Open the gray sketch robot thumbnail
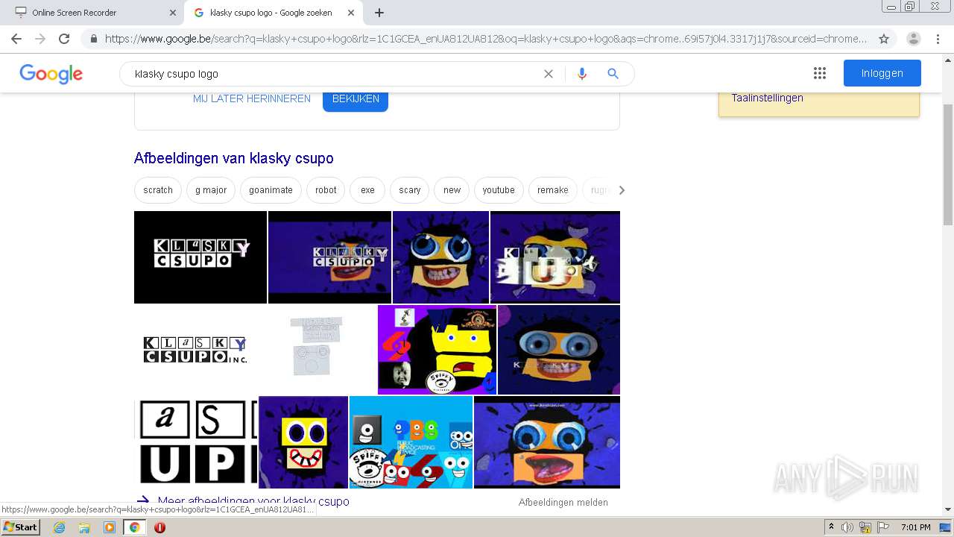Screen dimensions: 954x537 [318, 350]
